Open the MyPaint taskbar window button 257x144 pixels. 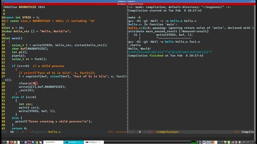(53, 142)
